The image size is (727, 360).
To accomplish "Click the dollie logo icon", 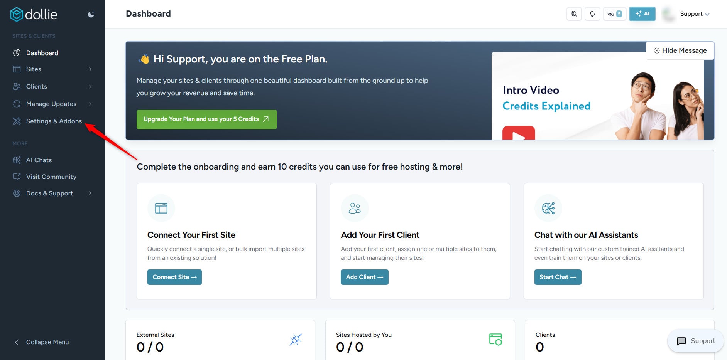I will (17, 15).
